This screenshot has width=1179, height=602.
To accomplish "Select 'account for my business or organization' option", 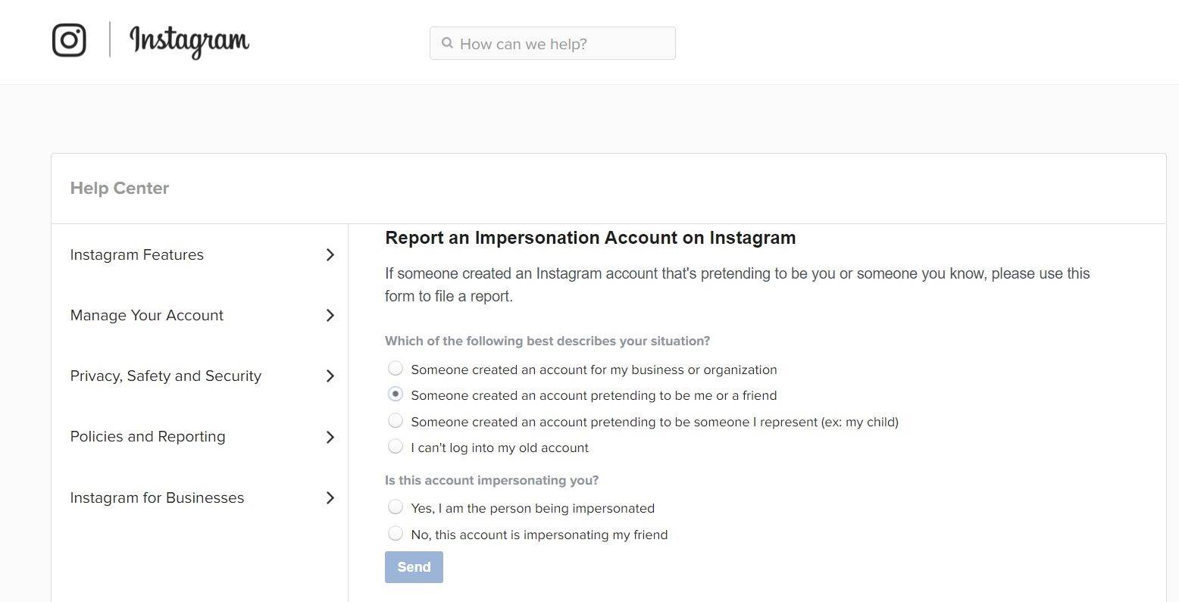I will pos(396,369).
